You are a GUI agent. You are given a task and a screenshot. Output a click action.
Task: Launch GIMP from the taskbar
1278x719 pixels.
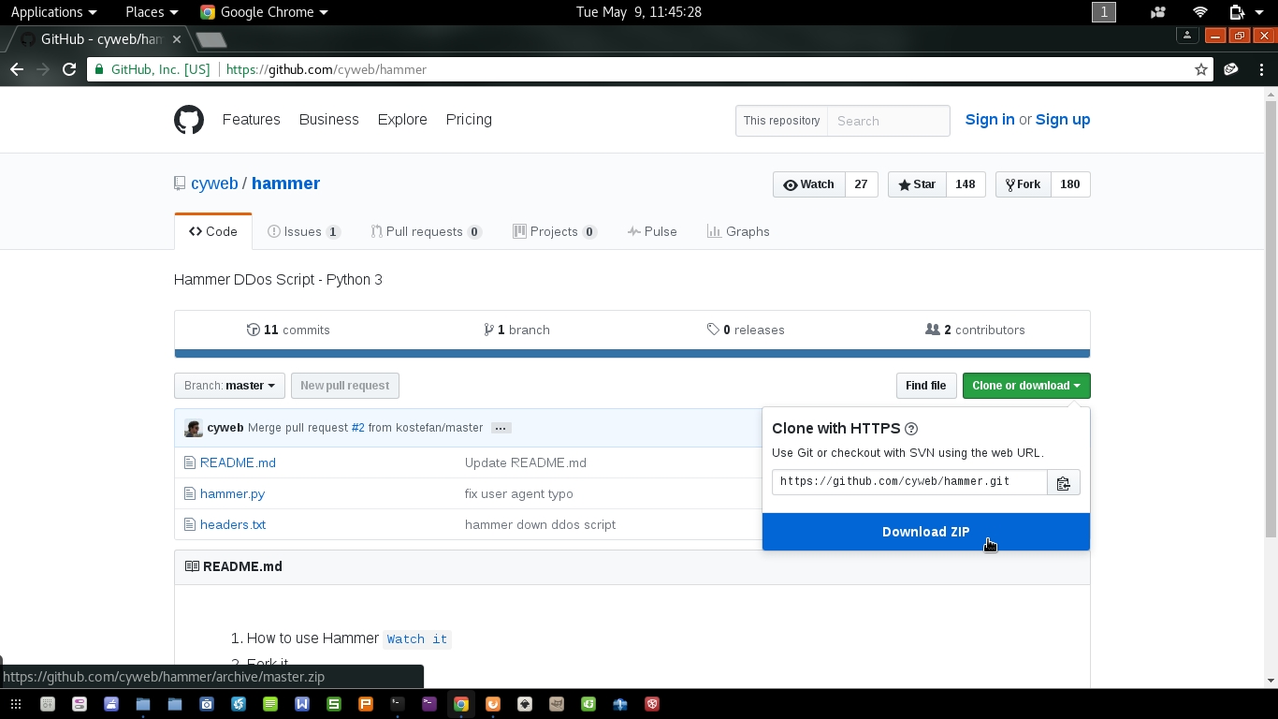click(x=557, y=704)
